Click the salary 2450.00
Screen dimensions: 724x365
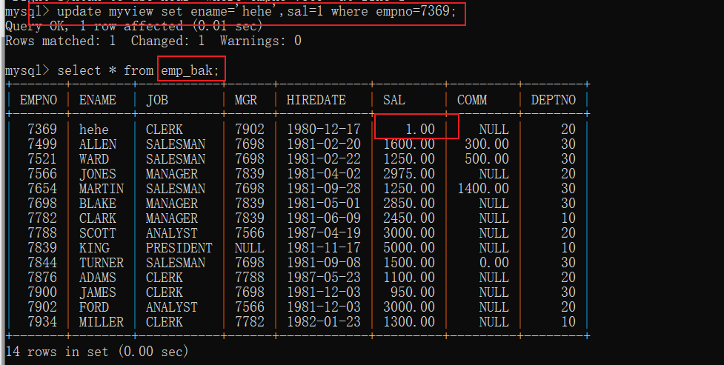[x=408, y=218]
